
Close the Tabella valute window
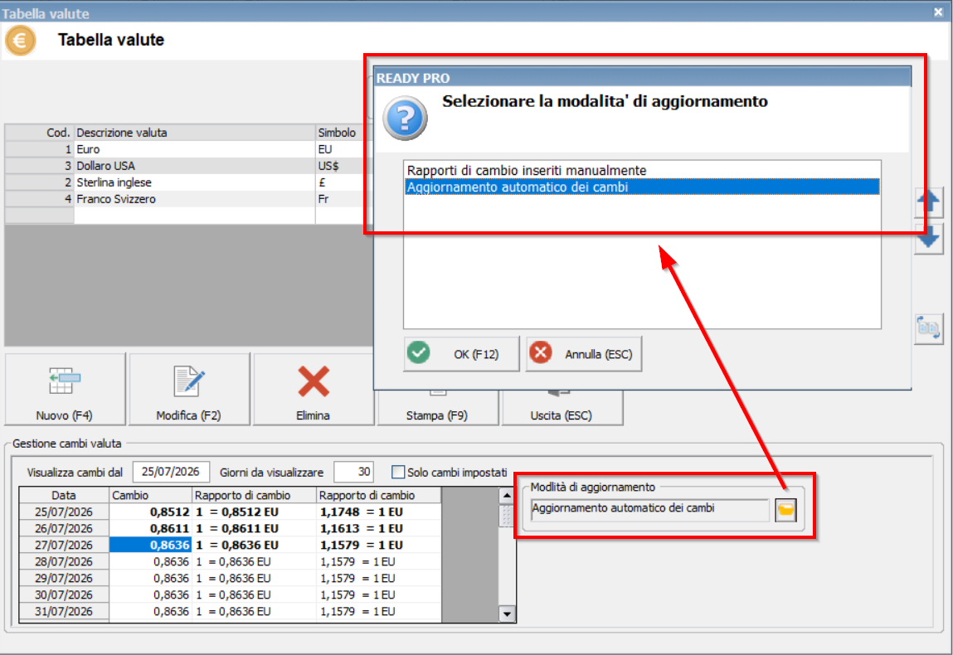click(x=938, y=12)
